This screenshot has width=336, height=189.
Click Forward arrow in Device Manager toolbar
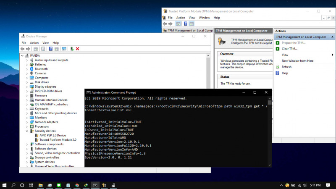[28, 49]
